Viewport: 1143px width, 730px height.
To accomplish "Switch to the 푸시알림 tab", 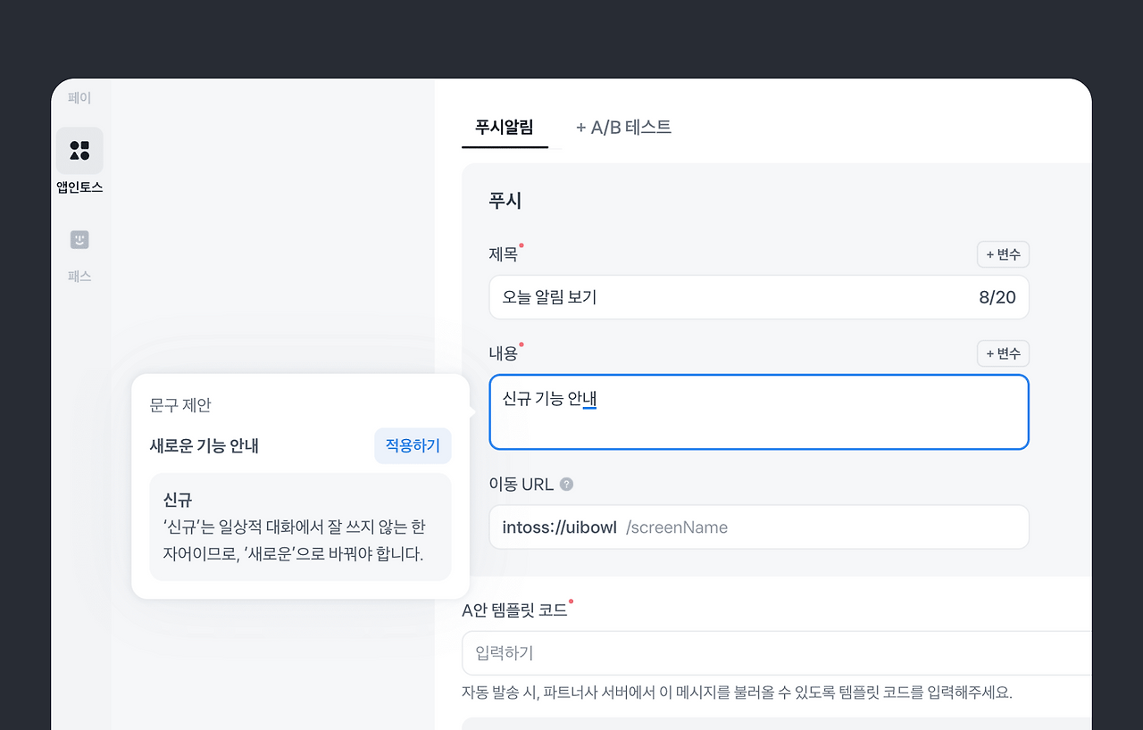I will 505,127.
